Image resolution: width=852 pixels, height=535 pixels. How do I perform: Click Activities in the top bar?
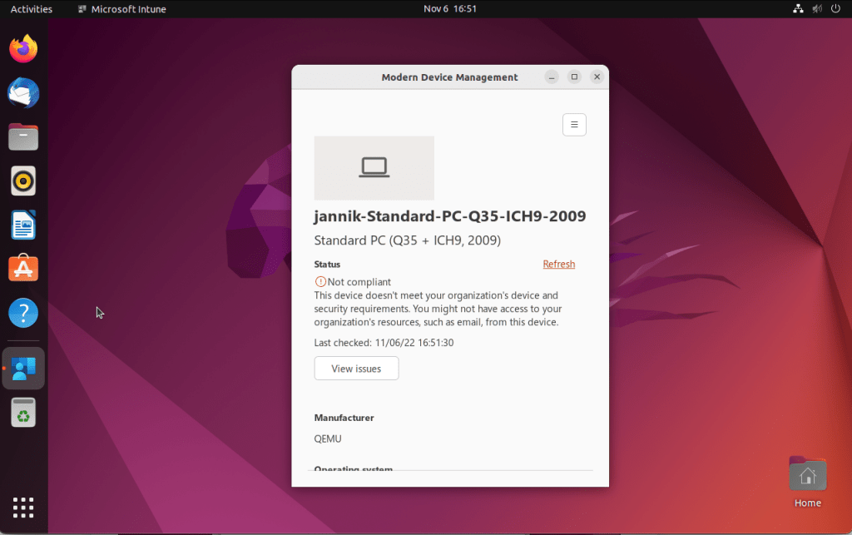[31, 9]
